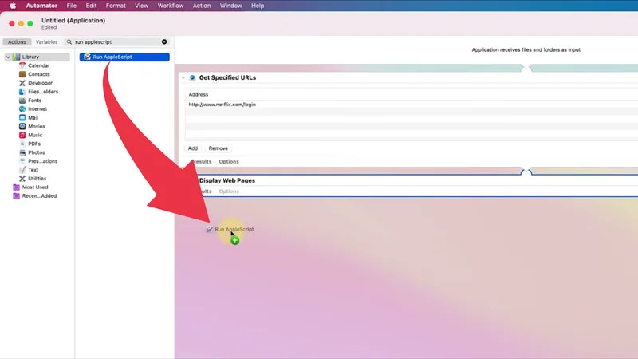Open the Format menu in menu bar
This screenshot has width=638, height=359.
point(116,6)
